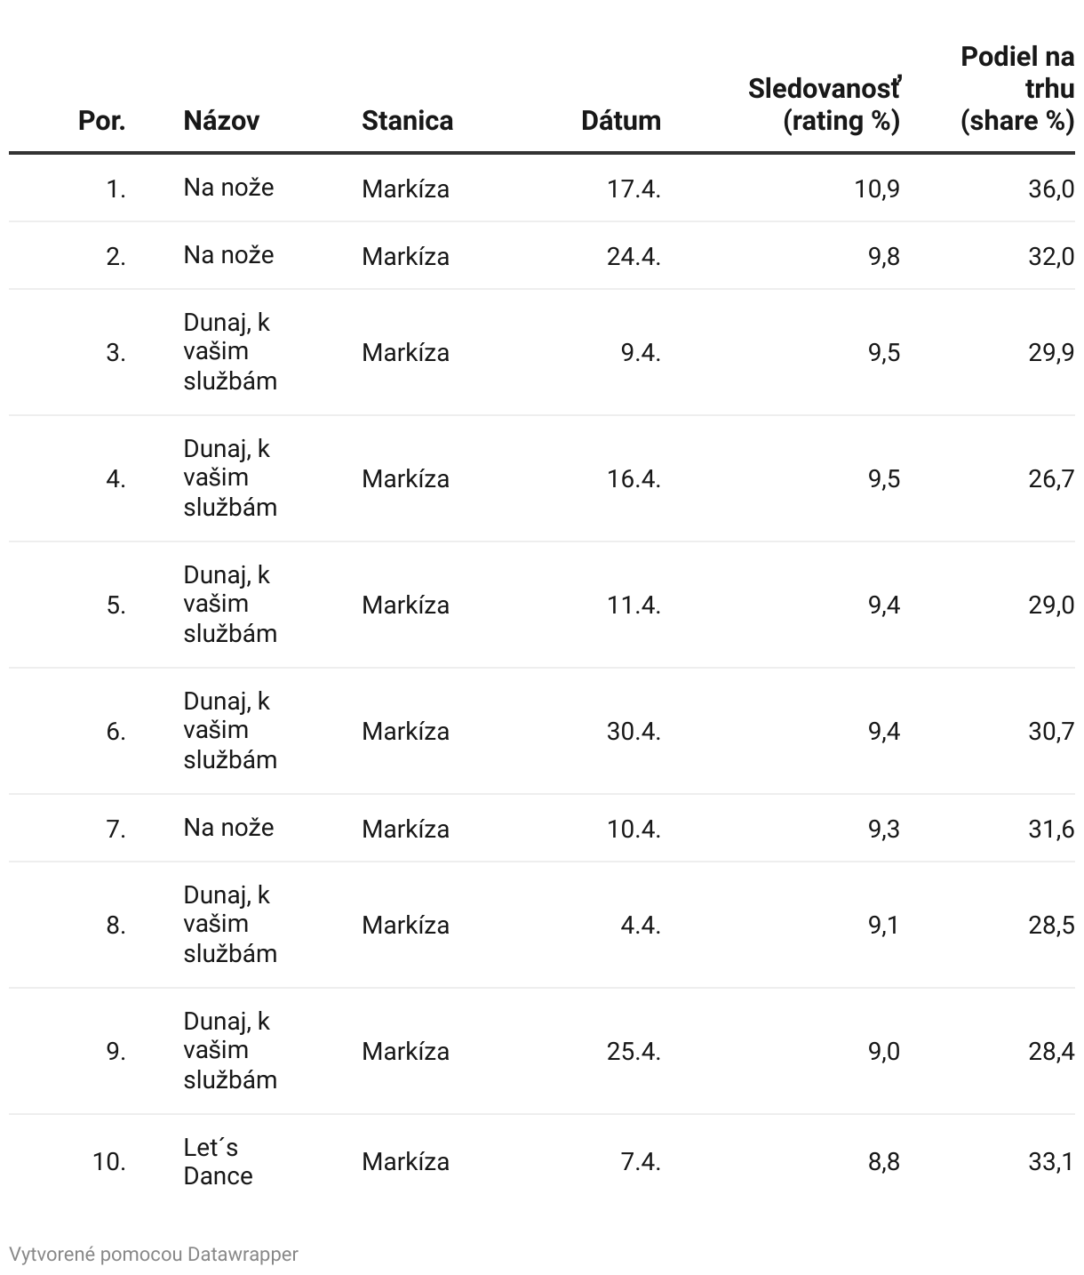This screenshot has width=1084, height=1275.
Task: Click the Názov column header
Action: 221,121
